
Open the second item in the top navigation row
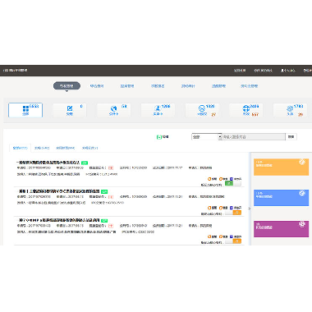pyautogui.click(x=97, y=86)
